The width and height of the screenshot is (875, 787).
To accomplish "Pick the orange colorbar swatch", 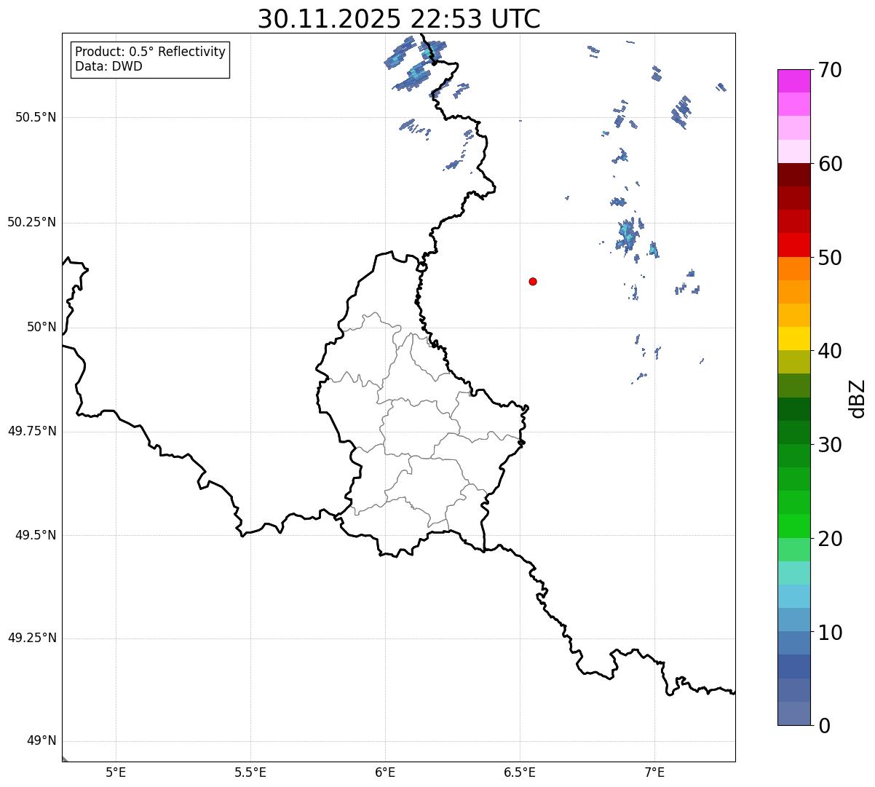I will click(794, 269).
